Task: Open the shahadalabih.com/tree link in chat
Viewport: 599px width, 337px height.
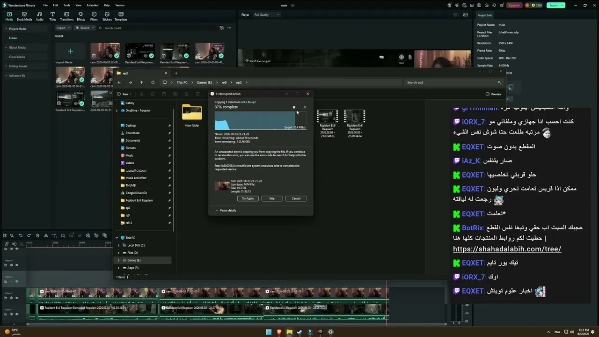Action: pos(507,249)
